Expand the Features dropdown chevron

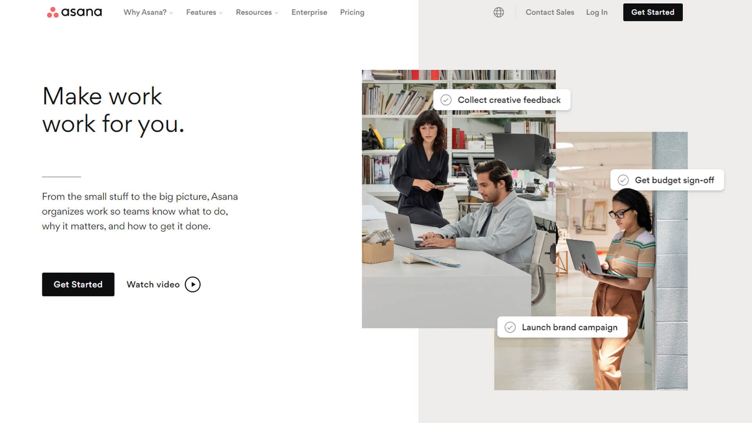pos(221,13)
